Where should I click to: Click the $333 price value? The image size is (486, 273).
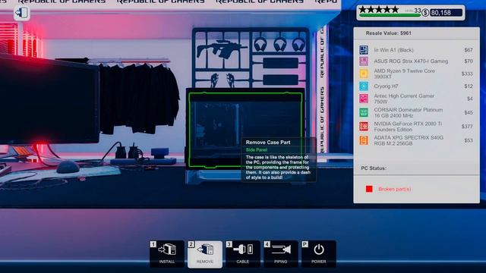click(x=467, y=74)
